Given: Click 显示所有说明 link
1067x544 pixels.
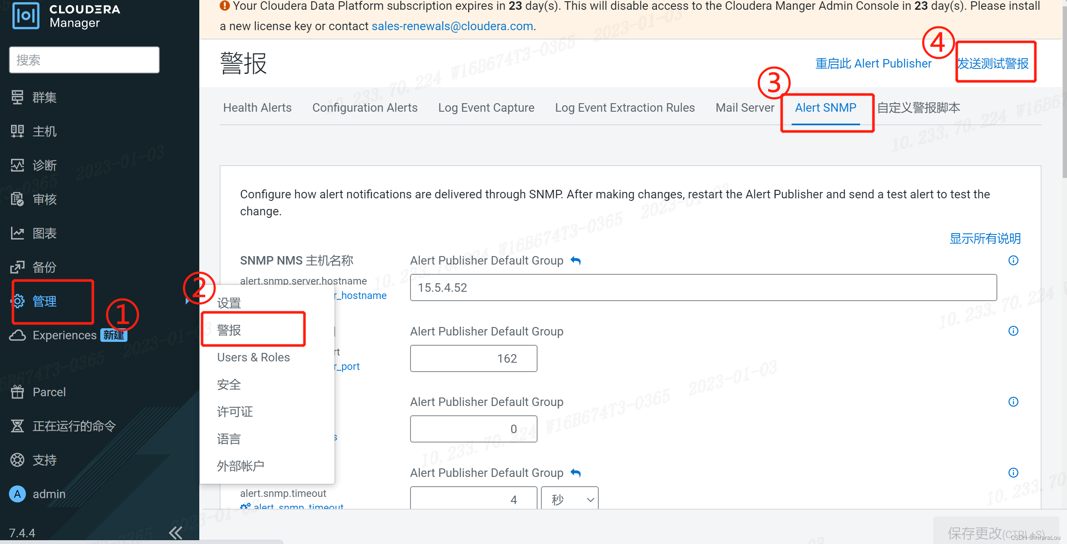Looking at the screenshot, I should (985, 239).
